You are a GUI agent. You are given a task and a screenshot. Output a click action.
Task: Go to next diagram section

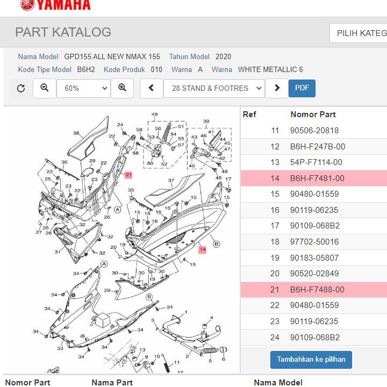[277, 88]
